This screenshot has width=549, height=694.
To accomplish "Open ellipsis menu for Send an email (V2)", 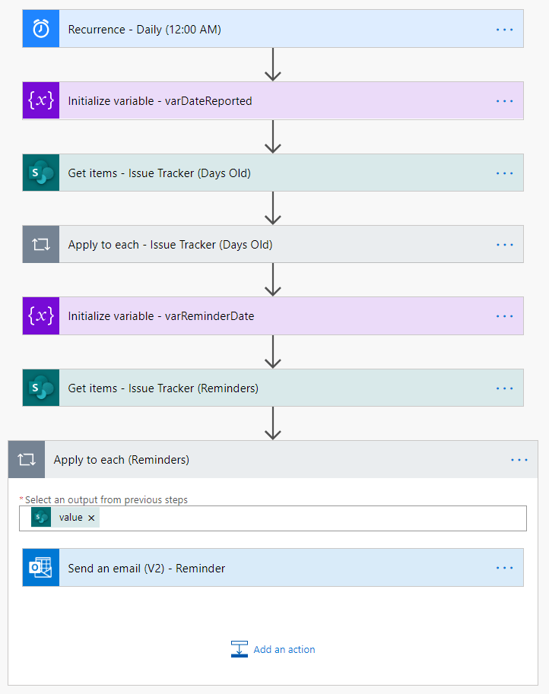I will tap(505, 568).
